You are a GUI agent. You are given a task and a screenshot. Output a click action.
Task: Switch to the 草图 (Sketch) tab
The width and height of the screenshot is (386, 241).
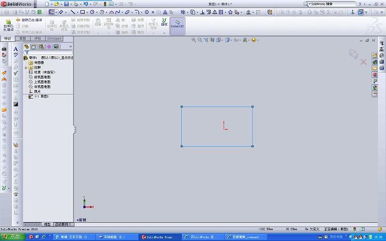pos(23,39)
